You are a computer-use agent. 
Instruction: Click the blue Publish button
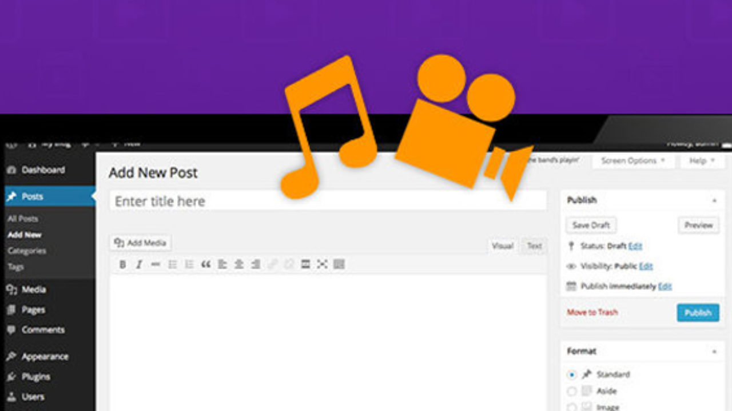tap(698, 313)
